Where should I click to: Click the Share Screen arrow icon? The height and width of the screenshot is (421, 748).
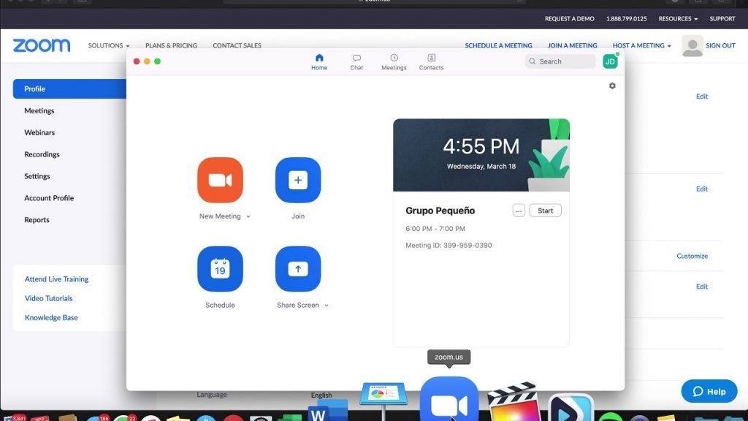click(x=297, y=269)
